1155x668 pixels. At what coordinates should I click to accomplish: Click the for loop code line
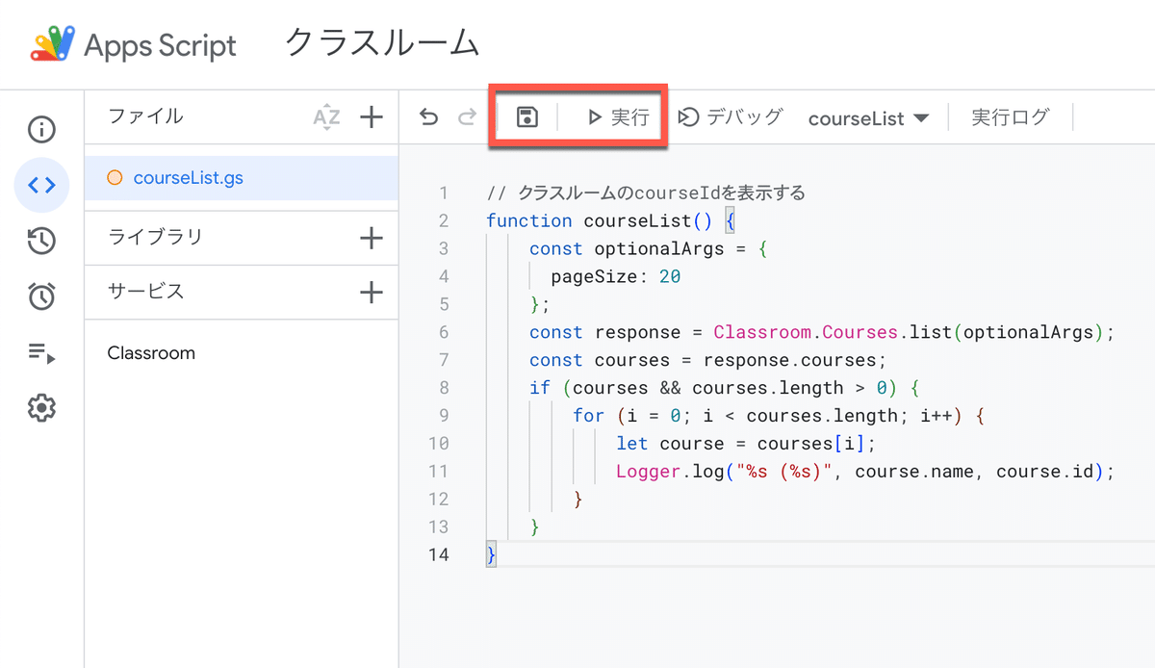(x=778, y=416)
